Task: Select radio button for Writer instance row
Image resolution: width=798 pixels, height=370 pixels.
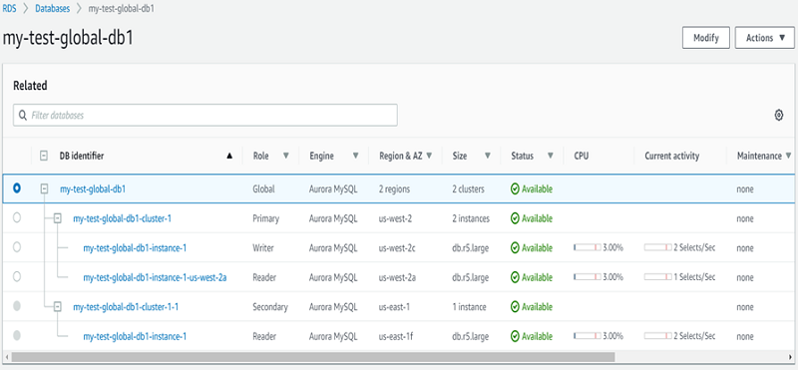Action: tap(17, 247)
